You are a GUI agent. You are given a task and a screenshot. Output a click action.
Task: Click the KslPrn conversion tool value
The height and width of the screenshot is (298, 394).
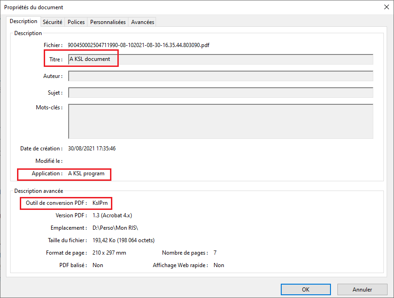(x=101, y=203)
